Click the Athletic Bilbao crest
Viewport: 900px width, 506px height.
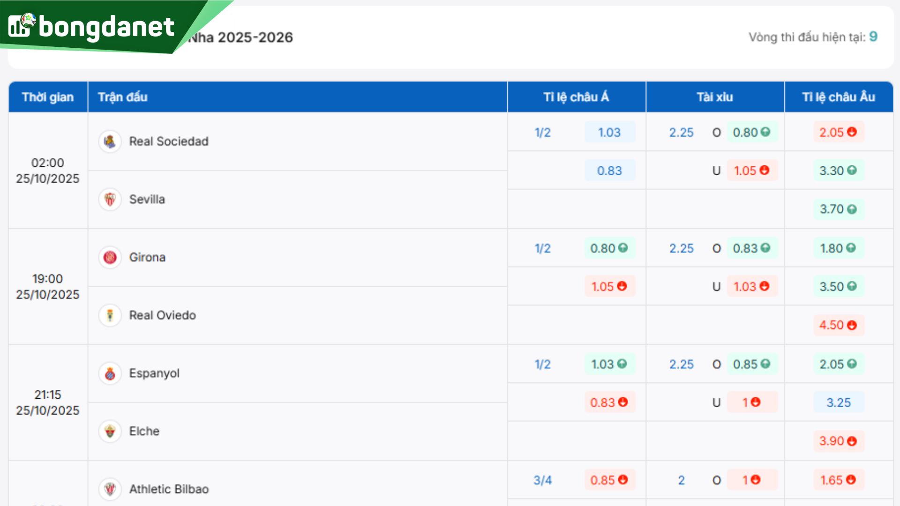point(110,489)
